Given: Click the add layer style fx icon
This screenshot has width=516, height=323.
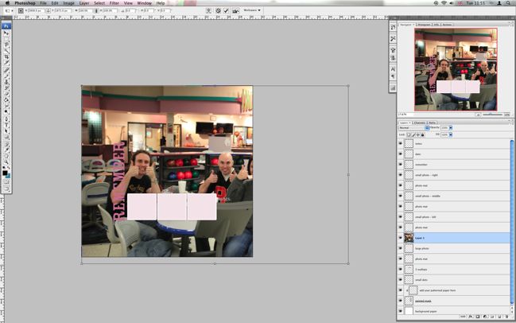Looking at the screenshot, I should (471, 317).
